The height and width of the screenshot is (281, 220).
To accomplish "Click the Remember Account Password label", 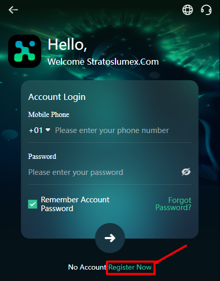I will (x=75, y=204).
